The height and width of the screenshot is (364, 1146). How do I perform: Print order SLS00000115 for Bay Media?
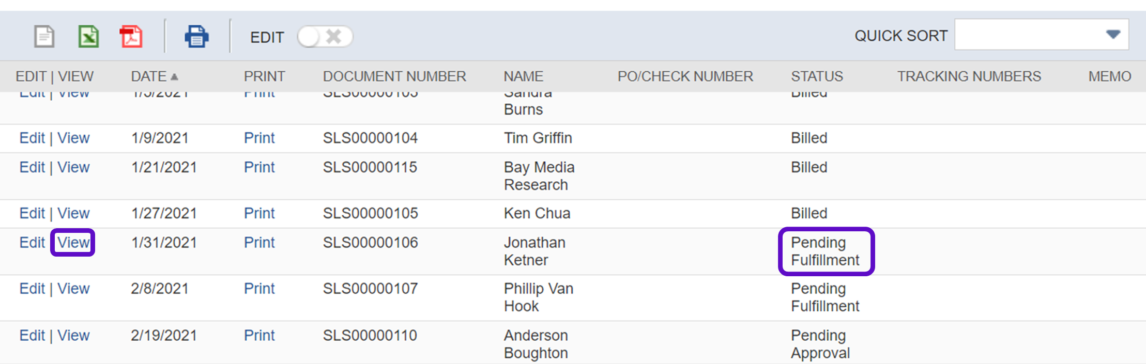point(259,167)
